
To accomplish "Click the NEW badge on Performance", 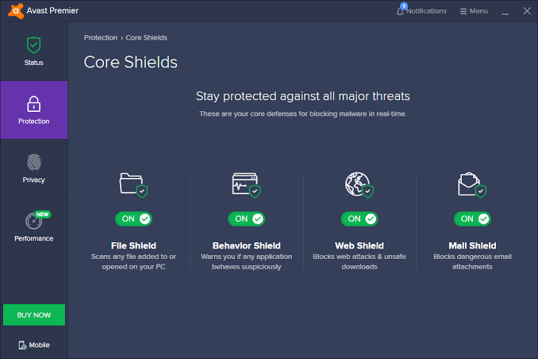I will point(43,214).
